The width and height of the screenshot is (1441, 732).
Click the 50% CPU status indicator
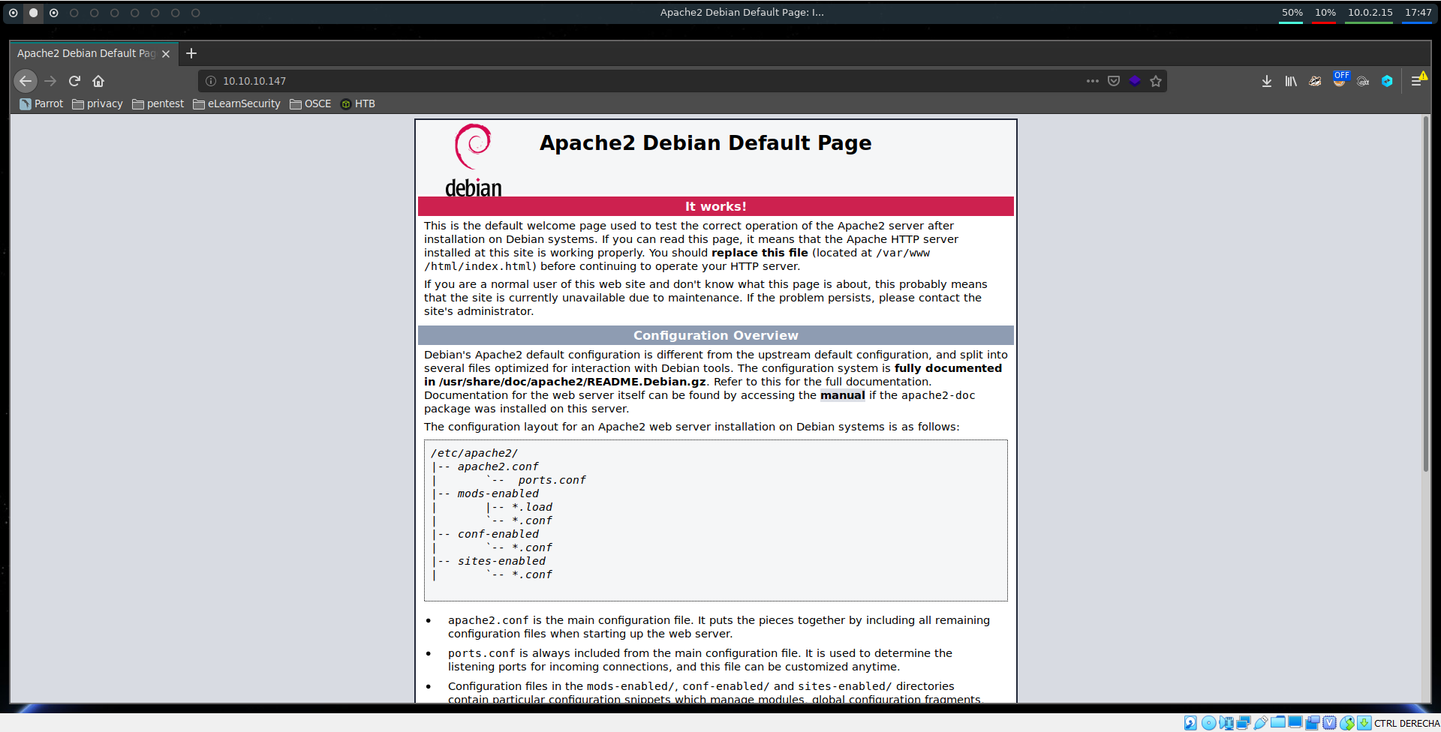pyautogui.click(x=1292, y=13)
